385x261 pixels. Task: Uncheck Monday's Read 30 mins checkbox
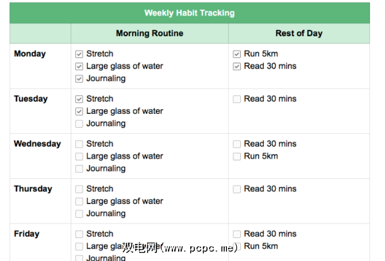[237, 66]
